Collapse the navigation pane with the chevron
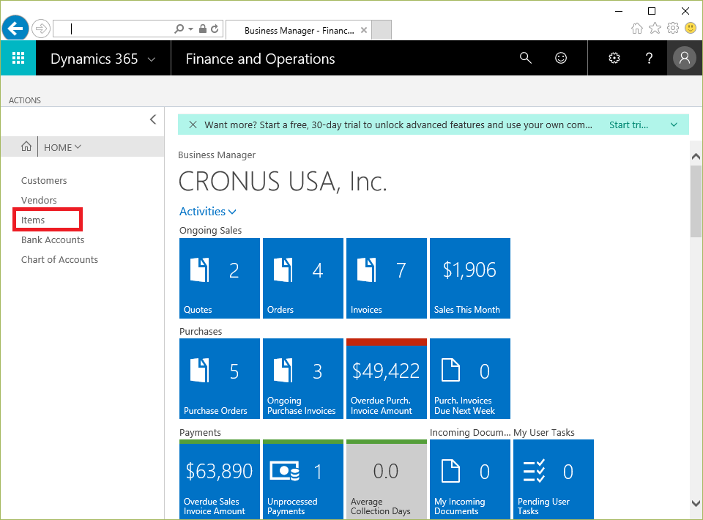The height and width of the screenshot is (520, 703). coord(153,119)
